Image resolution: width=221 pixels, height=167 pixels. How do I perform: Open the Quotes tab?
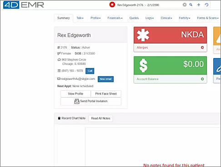tap(134, 18)
